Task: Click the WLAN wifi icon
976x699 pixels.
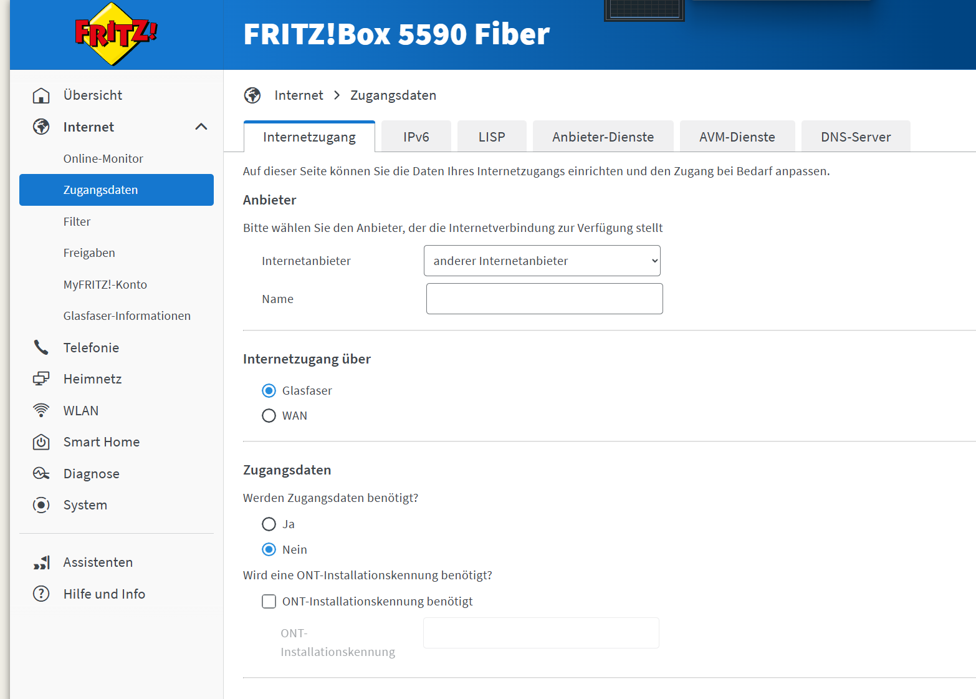Action: [41, 410]
